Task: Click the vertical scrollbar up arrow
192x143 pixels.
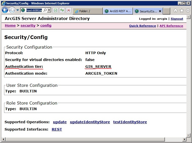Action: click(x=188, y=17)
